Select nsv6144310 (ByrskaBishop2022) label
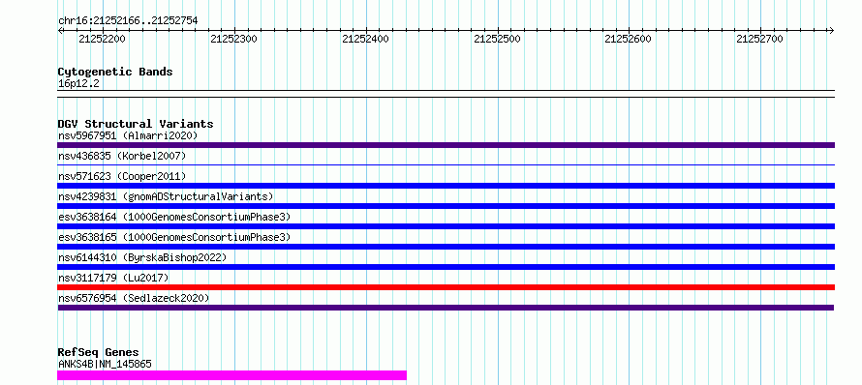Viewport: 862px width, 385px height. (142, 257)
